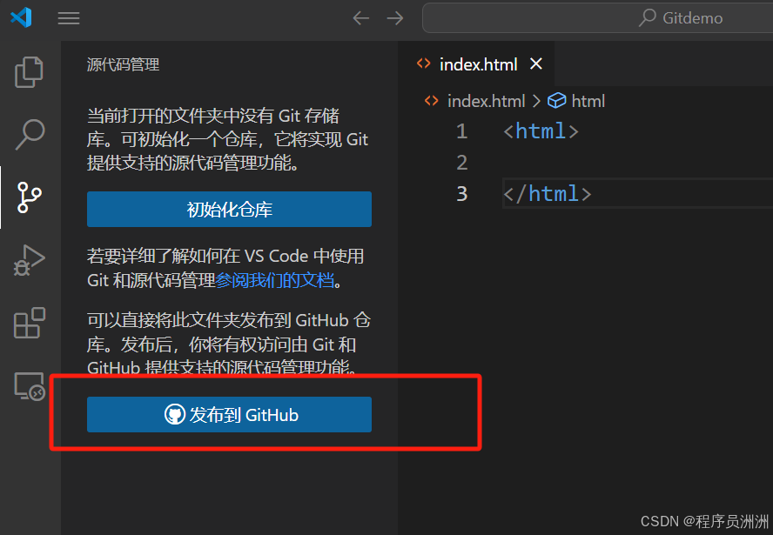Go forward with the right arrow
Screen dimensions: 773x535
(395, 18)
